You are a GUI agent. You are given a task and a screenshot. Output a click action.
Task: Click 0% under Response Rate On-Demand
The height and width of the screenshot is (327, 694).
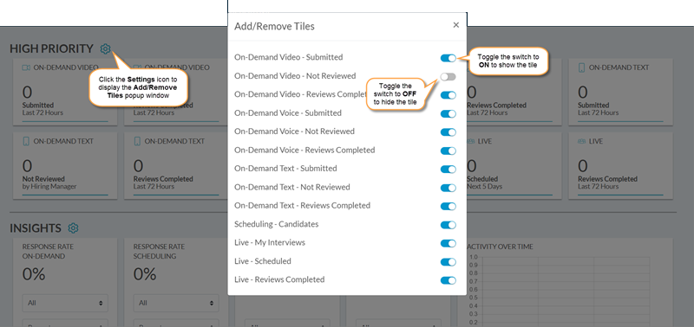(34, 274)
